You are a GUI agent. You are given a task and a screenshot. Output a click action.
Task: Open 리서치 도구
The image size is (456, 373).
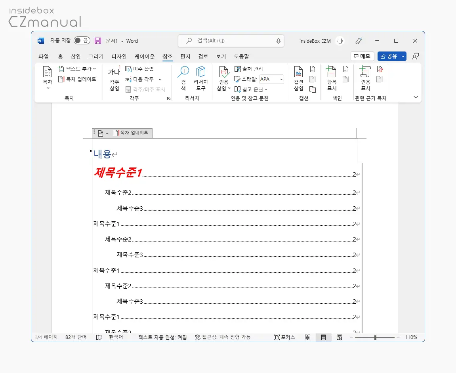coord(200,78)
